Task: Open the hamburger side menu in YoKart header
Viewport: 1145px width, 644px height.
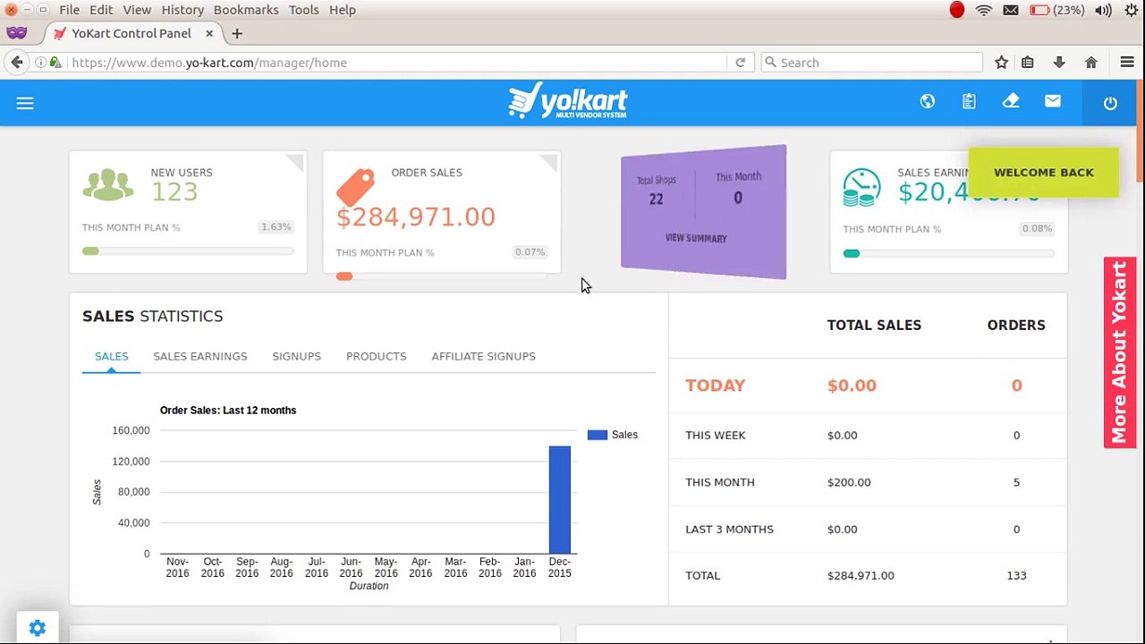Action: point(25,103)
